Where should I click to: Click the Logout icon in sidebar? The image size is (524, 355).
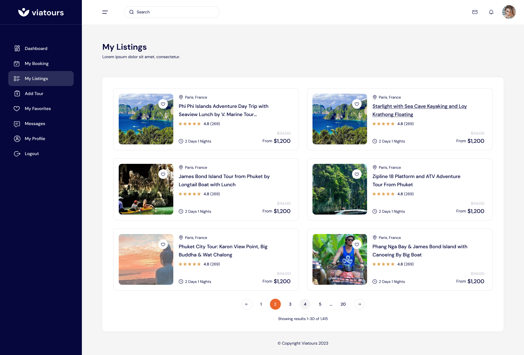pos(17,153)
